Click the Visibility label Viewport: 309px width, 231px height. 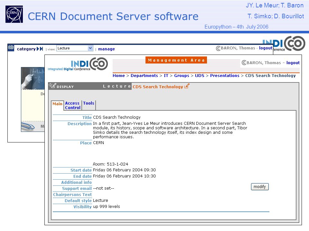83,207
